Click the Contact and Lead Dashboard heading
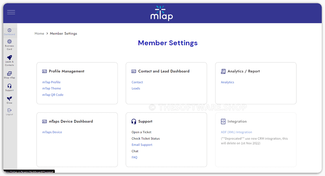 pyautogui.click(x=164, y=71)
